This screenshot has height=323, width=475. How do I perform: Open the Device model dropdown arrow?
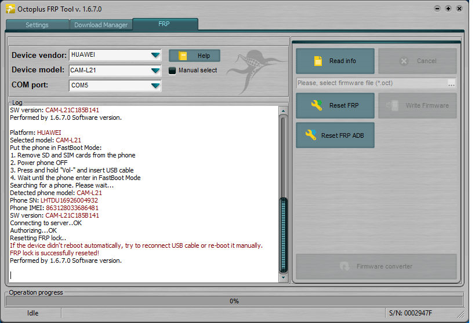155,71
